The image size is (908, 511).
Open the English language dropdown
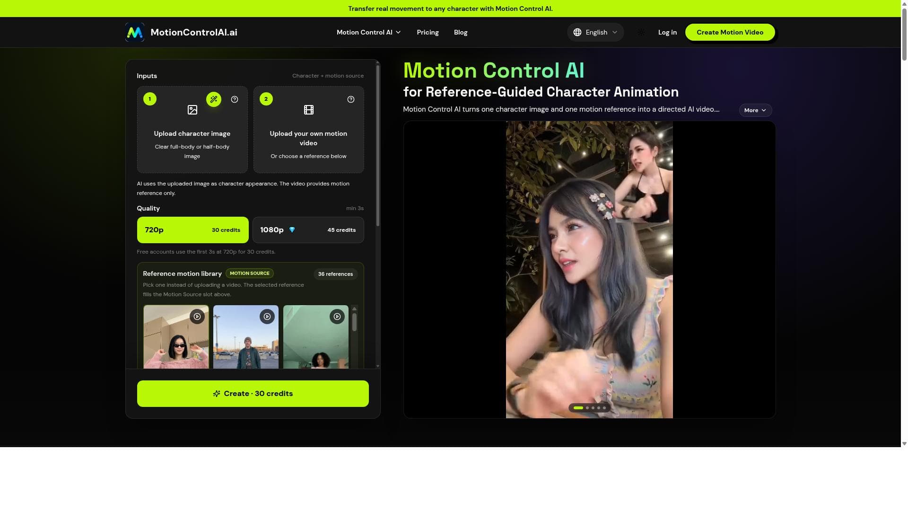tap(595, 32)
